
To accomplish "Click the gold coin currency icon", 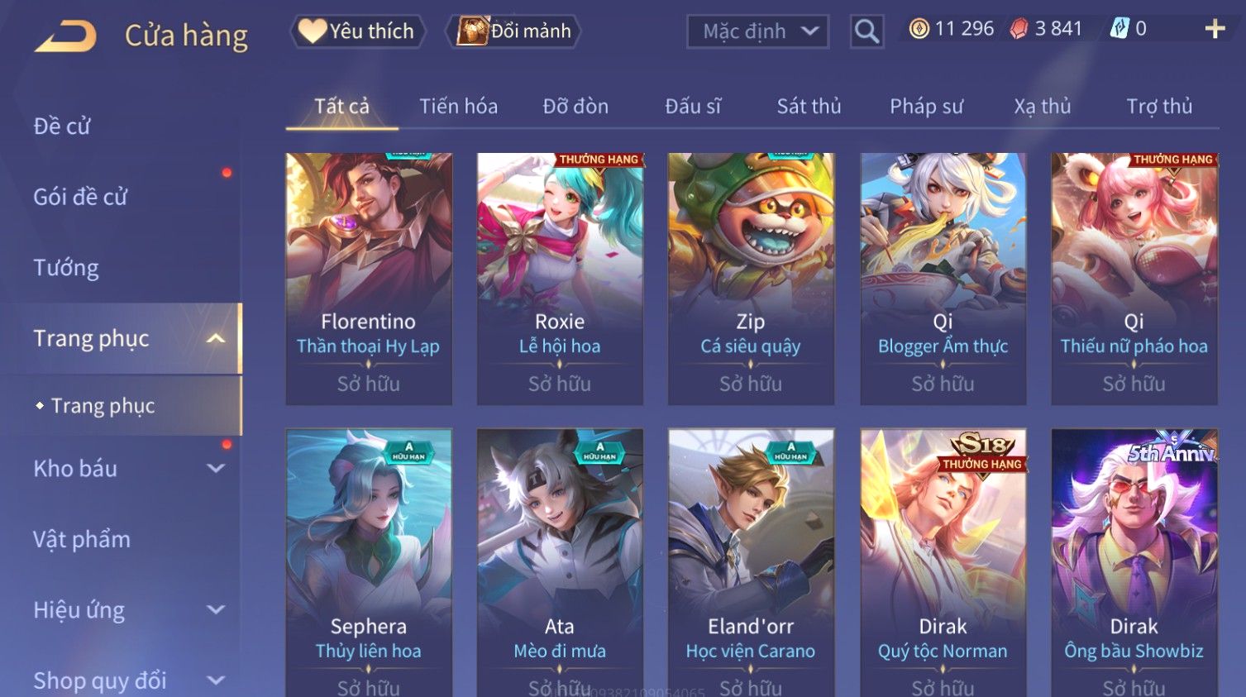I will click(x=919, y=29).
